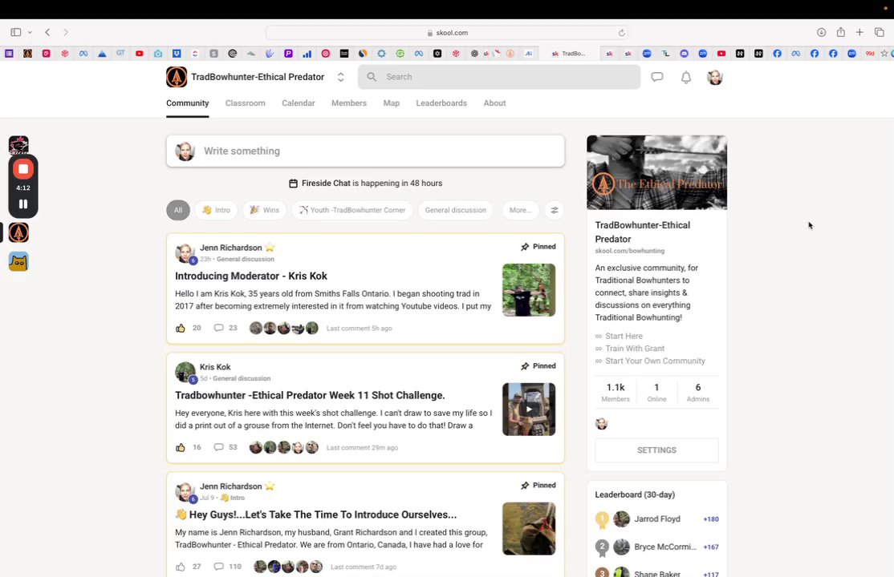Open the chat messages icon
This screenshot has height=577, width=894.
click(x=656, y=77)
